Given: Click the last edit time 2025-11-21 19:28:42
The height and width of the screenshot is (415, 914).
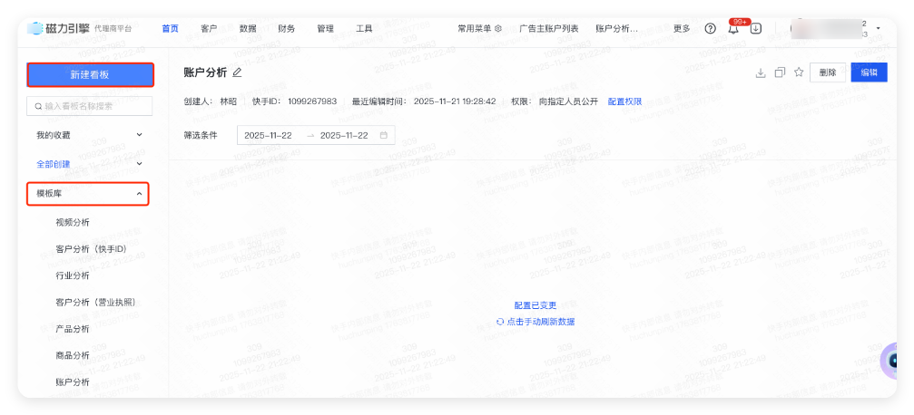Looking at the screenshot, I should click(x=455, y=101).
